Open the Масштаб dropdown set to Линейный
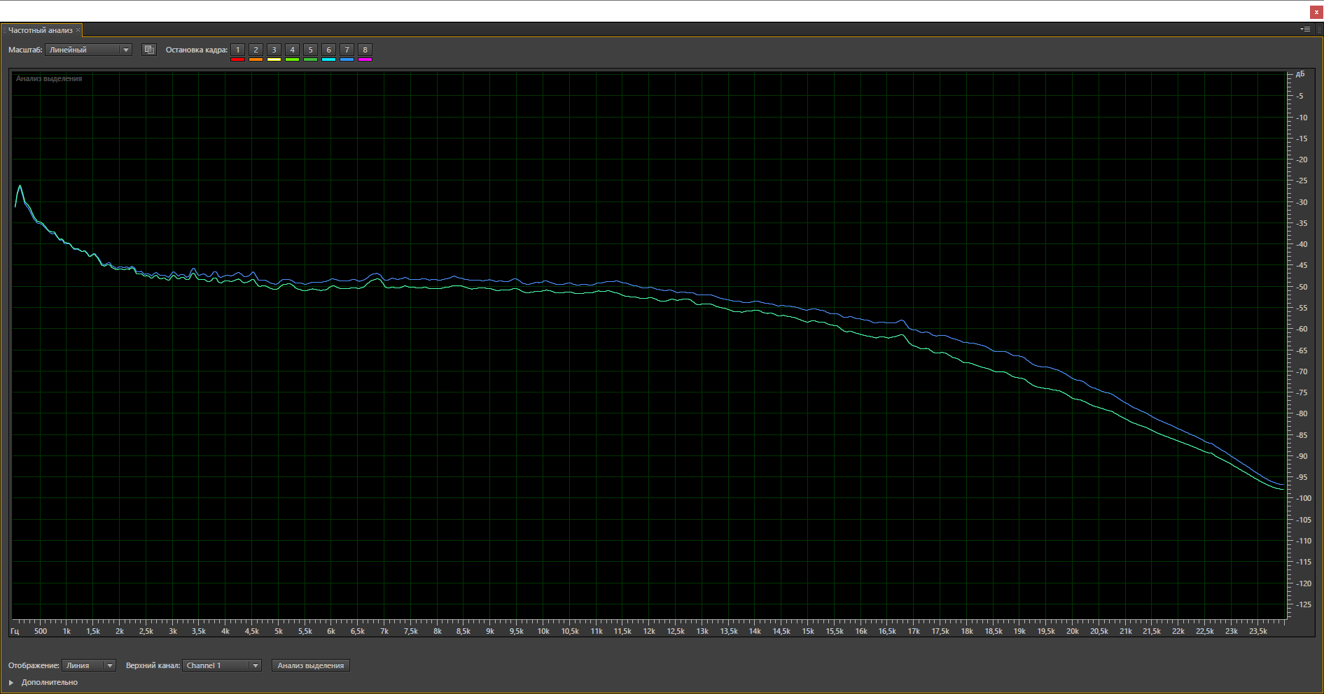 point(88,50)
